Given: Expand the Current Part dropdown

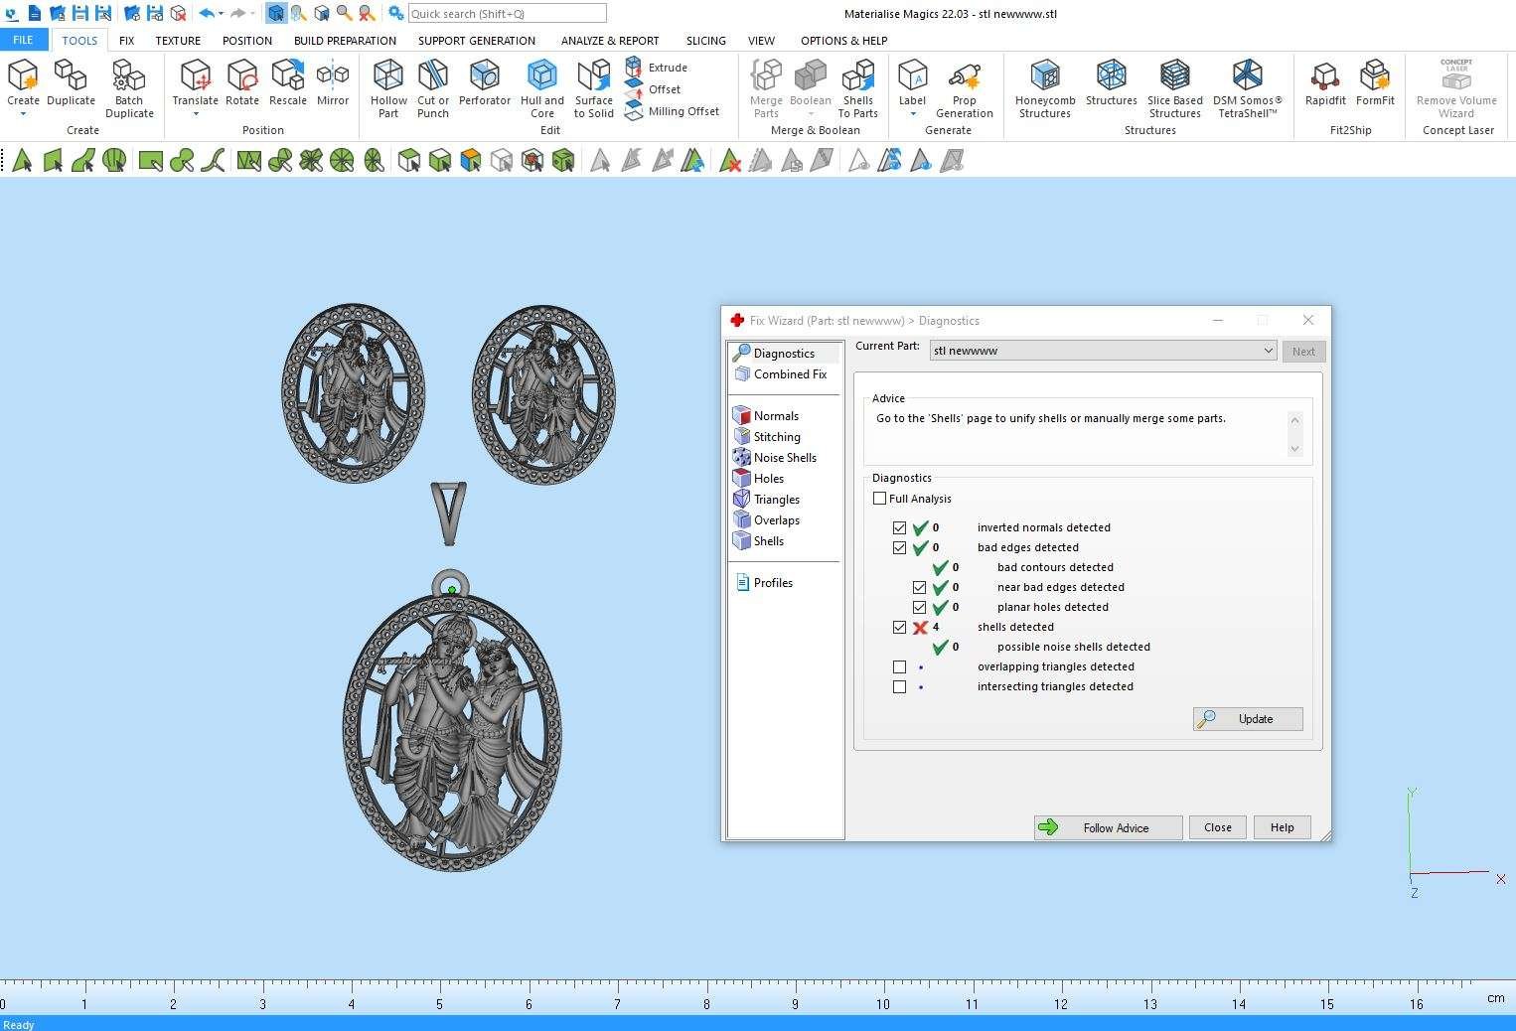Looking at the screenshot, I should (1268, 351).
